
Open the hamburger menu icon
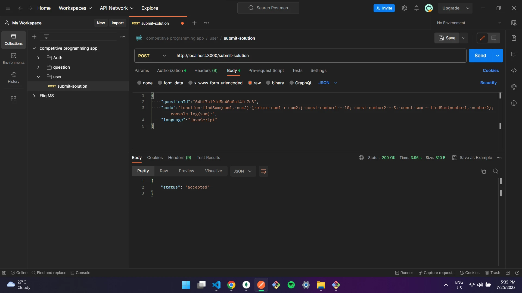point(8,8)
